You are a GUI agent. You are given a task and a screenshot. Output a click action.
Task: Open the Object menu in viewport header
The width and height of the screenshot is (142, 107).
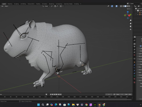pos(6,6)
